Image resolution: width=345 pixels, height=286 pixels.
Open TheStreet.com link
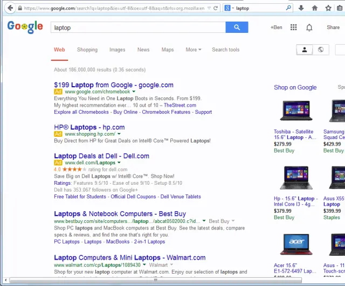pyautogui.click(x=180, y=105)
